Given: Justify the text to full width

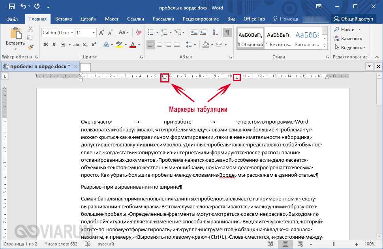Looking at the screenshot, I should point(177,45).
